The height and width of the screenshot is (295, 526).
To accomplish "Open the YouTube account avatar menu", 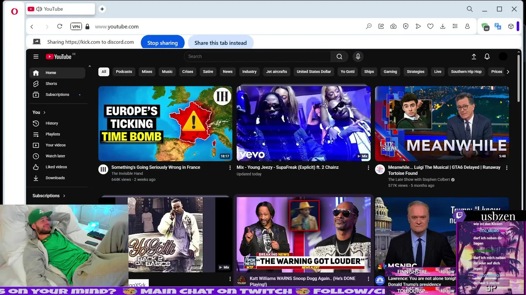I will (503, 57).
